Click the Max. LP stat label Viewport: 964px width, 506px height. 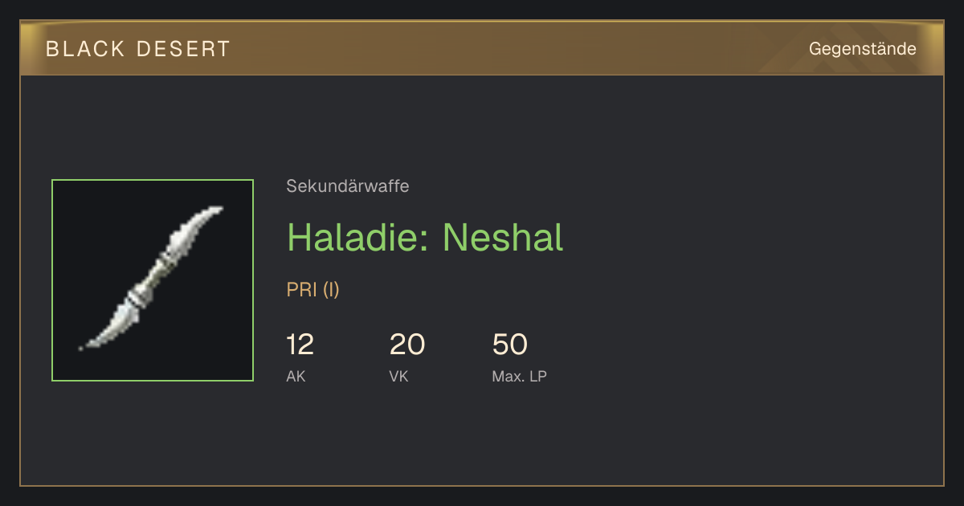click(x=520, y=376)
